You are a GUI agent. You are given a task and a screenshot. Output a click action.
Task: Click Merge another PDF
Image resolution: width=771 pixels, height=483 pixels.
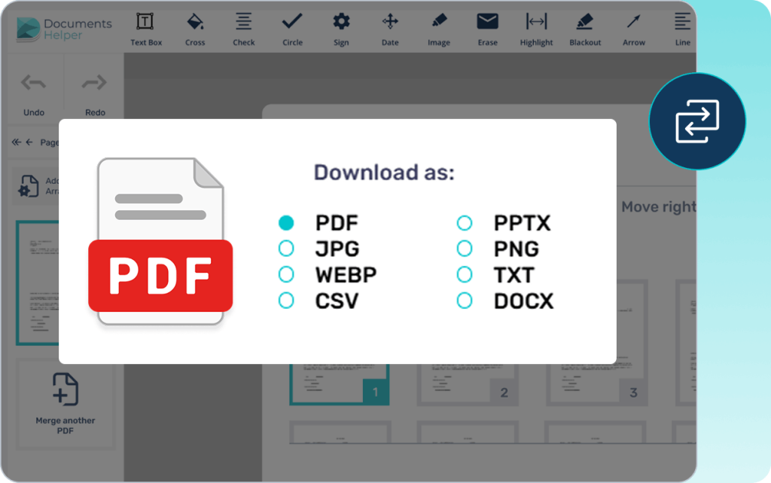click(x=66, y=402)
